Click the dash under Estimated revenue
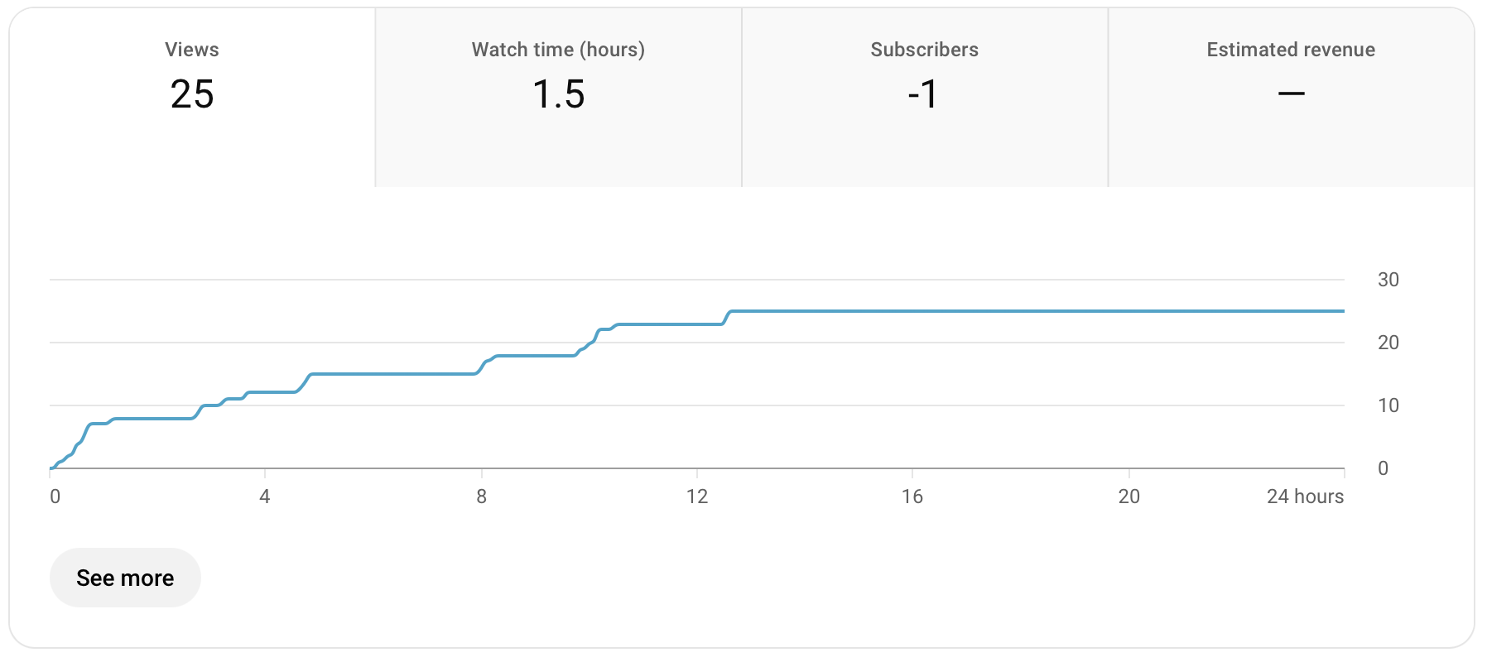Viewport: 1487px width, 662px height. (x=1291, y=94)
